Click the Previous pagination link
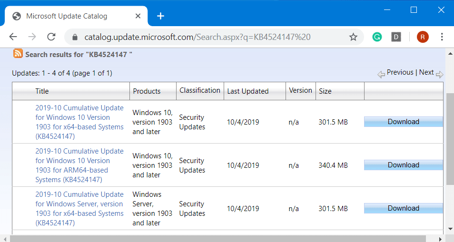454x242 pixels. [400, 72]
